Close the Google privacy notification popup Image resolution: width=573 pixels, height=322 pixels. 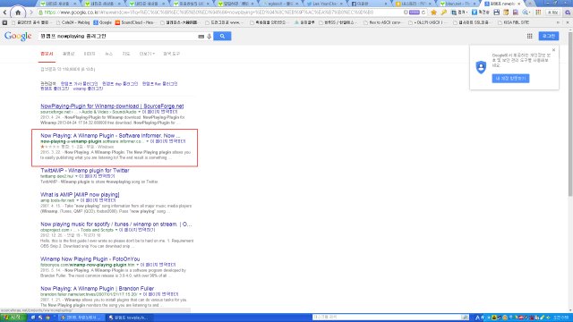coord(553,50)
